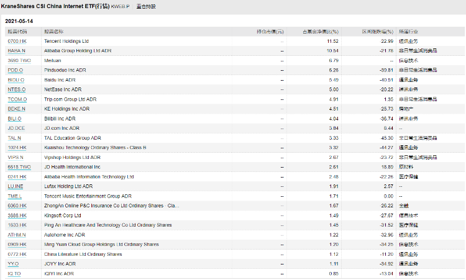The image size is (466, 280).
Task: Select the JD.com Inc ADR cell
Action: point(62,128)
